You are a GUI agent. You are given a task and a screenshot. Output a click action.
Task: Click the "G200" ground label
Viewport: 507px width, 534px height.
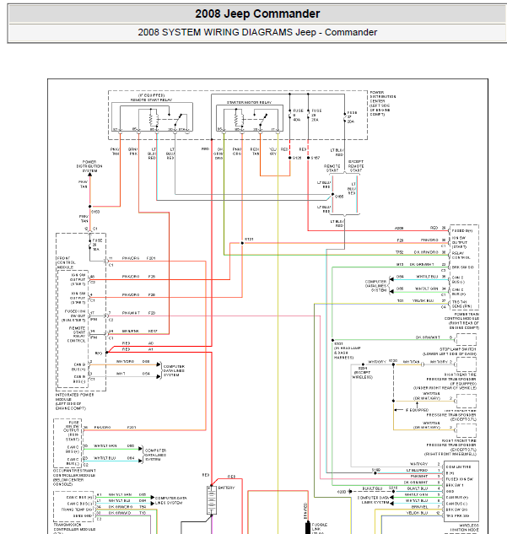tap(342, 492)
